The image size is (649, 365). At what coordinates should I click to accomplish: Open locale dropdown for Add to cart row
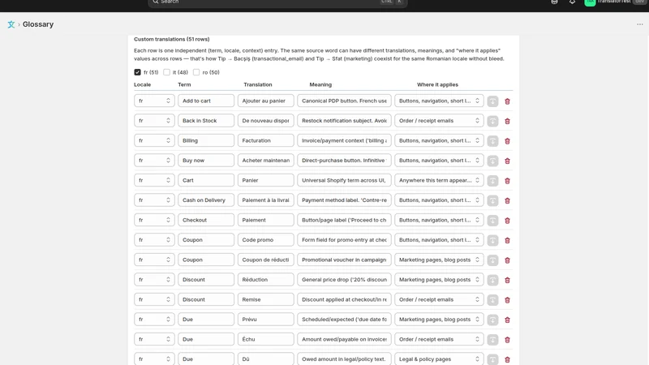(154, 101)
